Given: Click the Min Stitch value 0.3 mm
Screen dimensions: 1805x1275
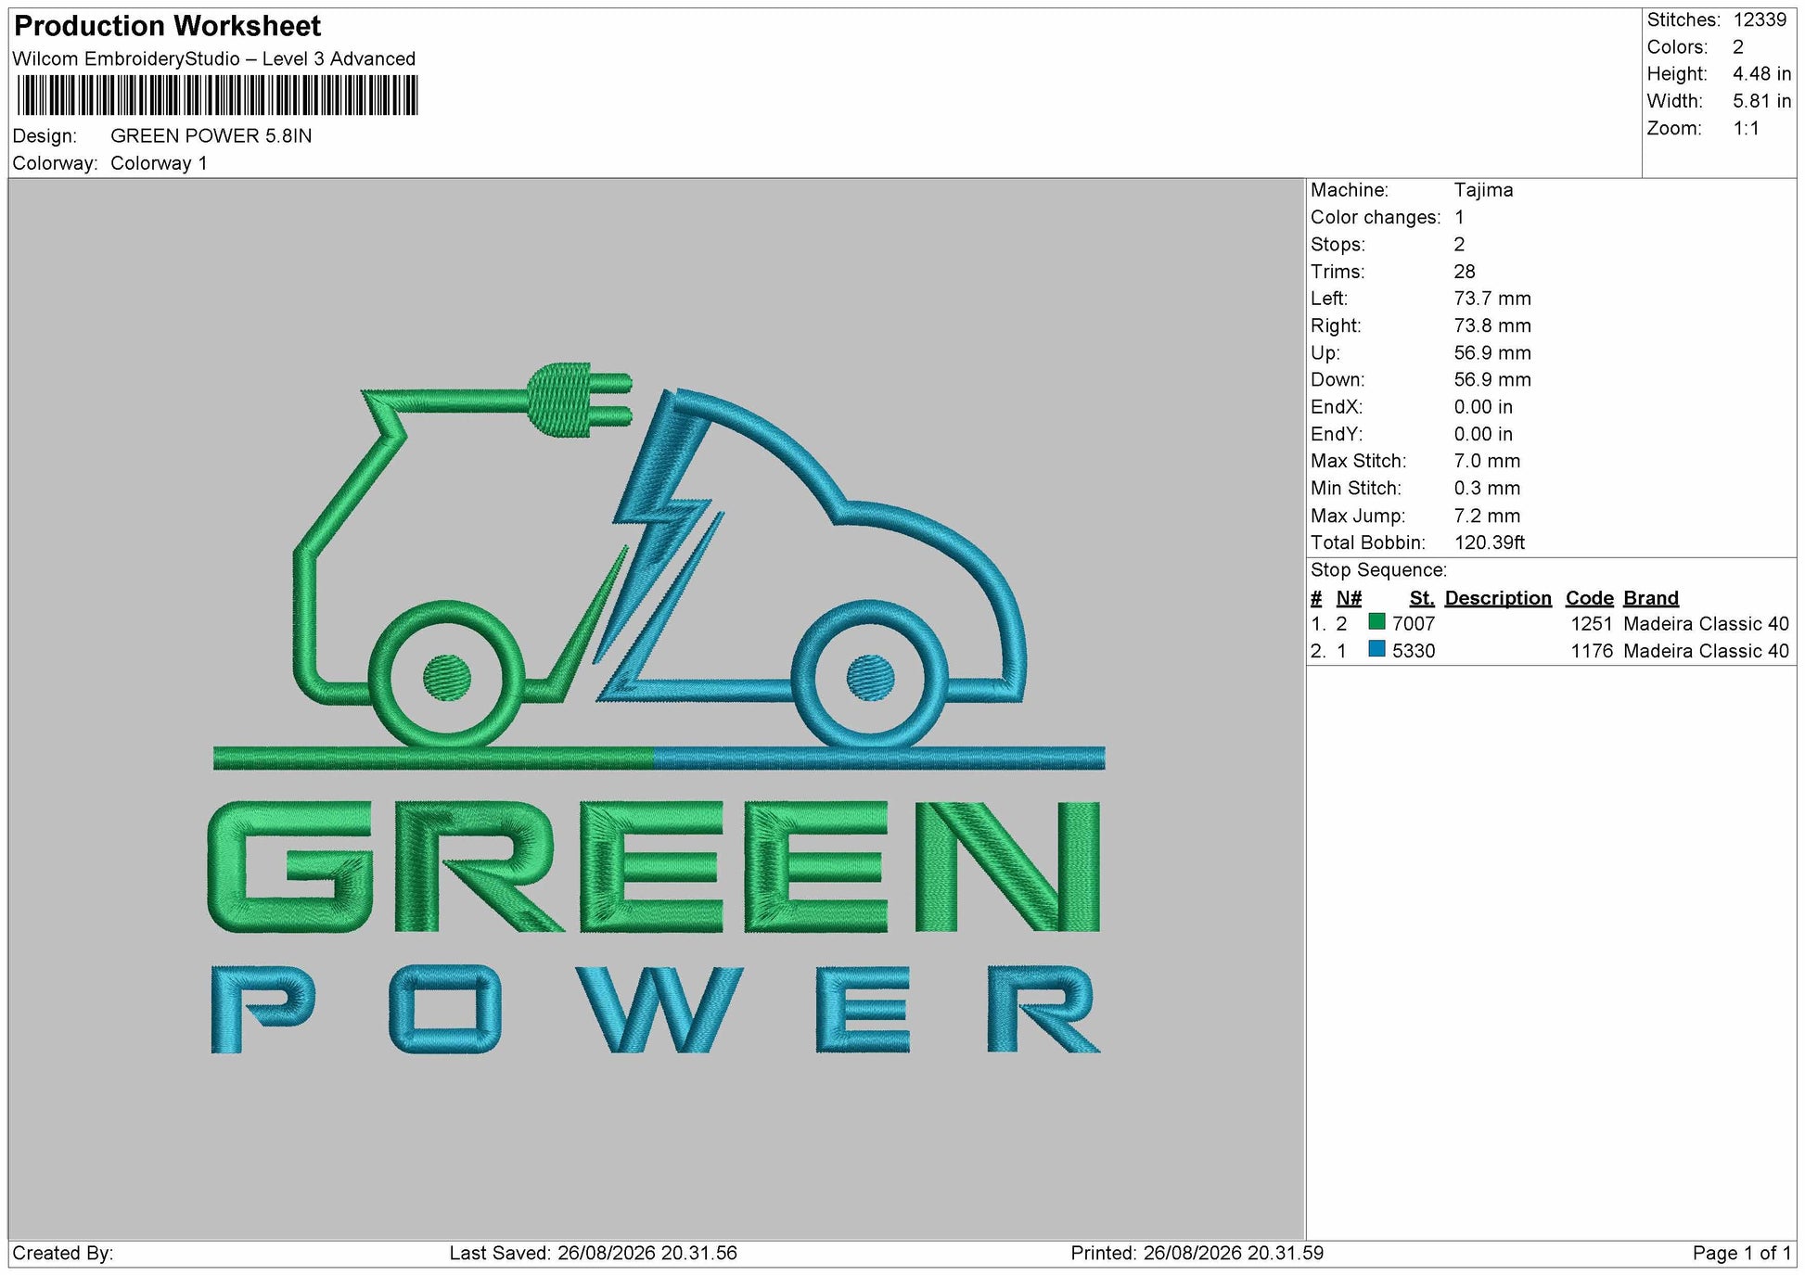Looking at the screenshot, I should point(1487,488).
